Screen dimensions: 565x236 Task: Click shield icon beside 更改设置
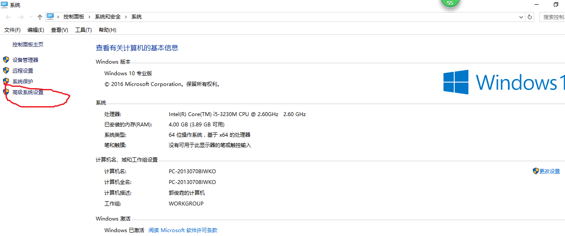coord(535,171)
